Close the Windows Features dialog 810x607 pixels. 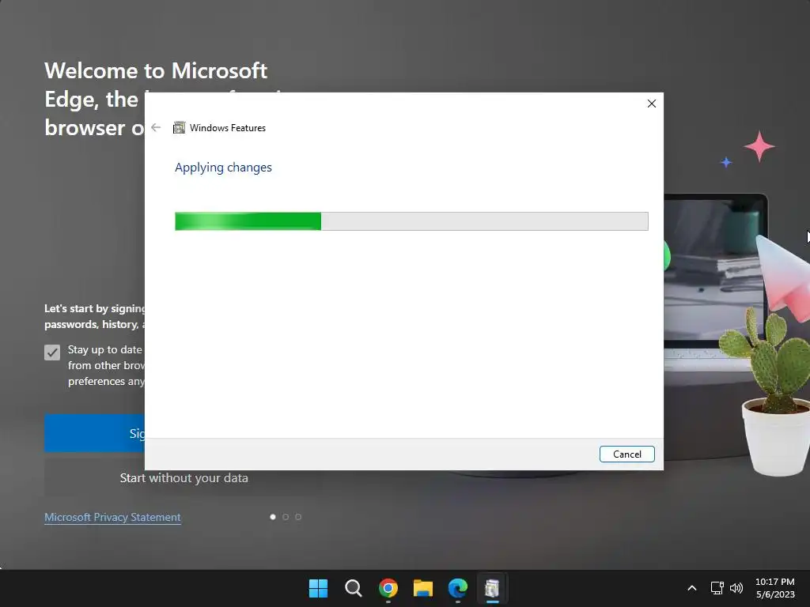tap(652, 104)
